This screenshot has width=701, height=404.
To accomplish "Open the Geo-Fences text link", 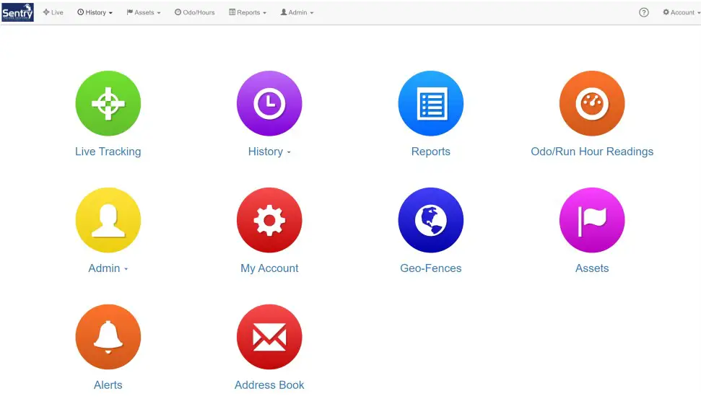I will (431, 268).
